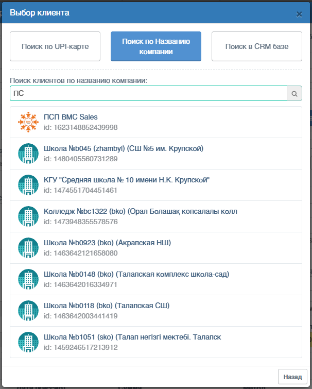Click the orange ПСП BMC Sales logo
312x389 pixels.
pos(28,122)
